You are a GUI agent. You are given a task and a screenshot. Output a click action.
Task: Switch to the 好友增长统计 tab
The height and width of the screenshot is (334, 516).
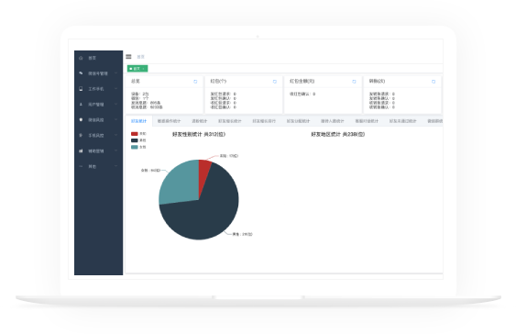tap(230, 121)
